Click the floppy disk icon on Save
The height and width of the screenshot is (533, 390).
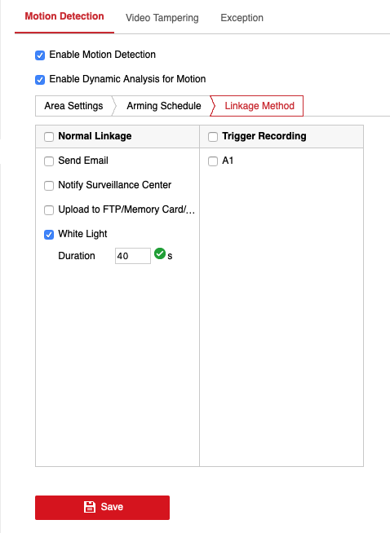click(90, 507)
